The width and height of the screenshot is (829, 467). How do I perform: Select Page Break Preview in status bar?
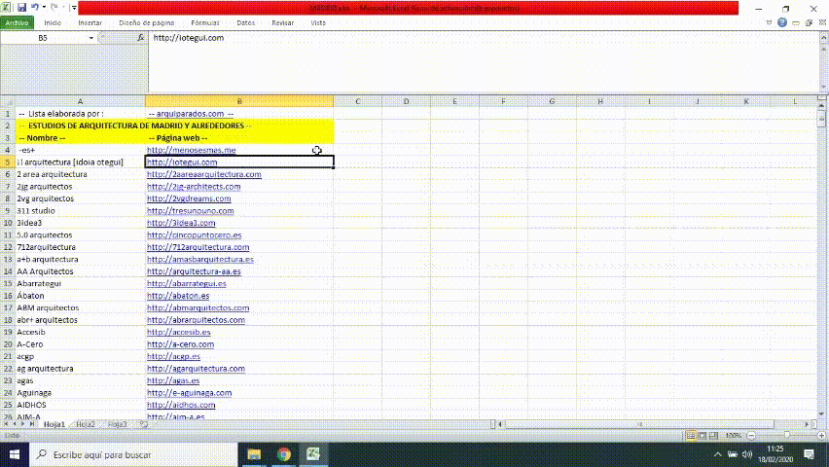(x=714, y=436)
